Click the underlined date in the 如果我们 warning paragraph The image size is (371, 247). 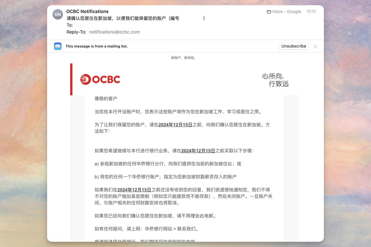coord(133,190)
